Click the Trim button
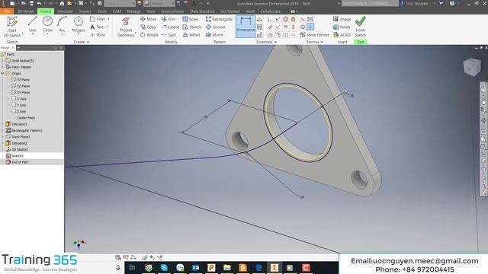The height and width of the screenshot is (274, 488). pos(169,19)
